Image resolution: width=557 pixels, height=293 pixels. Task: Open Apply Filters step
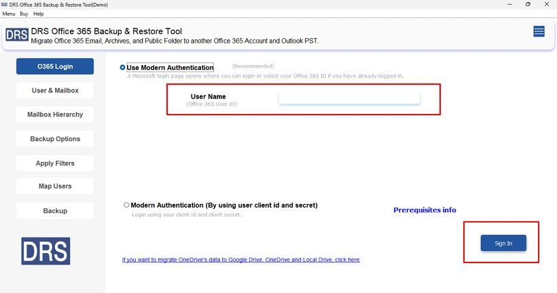pyautogui.click(x=55, y=163)
